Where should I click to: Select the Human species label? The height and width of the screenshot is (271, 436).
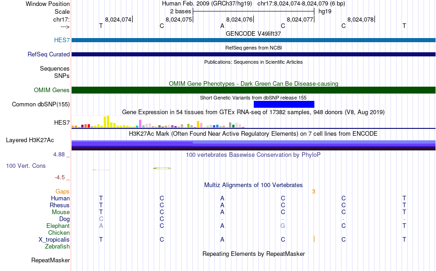[60, 198]
